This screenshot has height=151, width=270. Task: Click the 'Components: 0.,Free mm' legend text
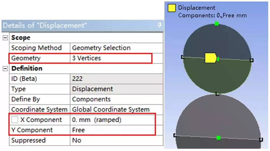[212, 15]
